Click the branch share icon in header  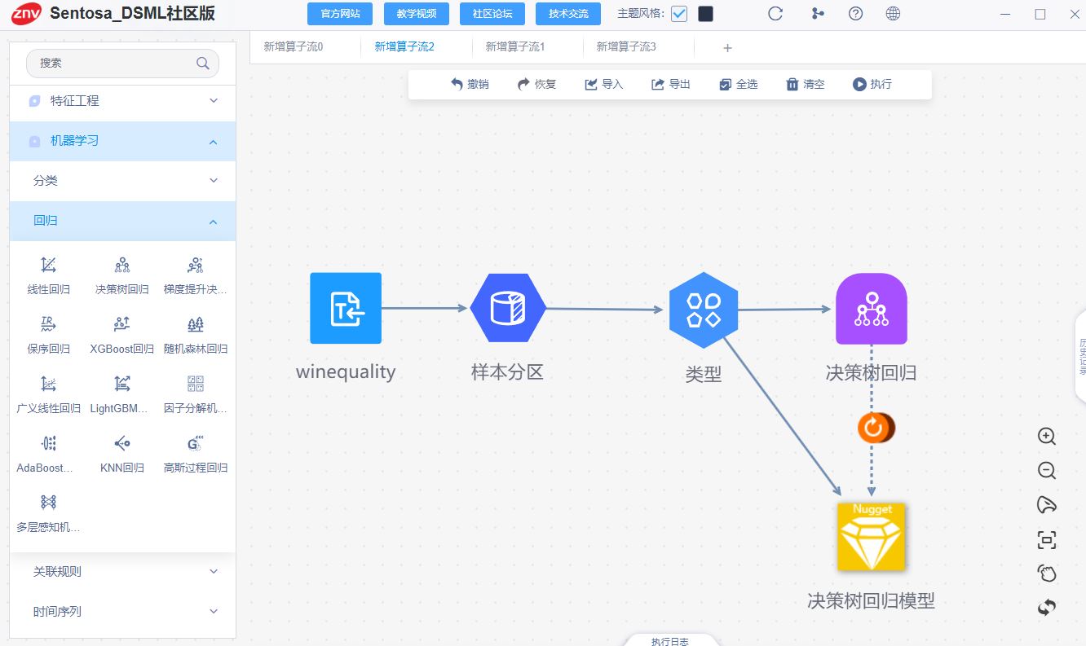pos(818,14)
